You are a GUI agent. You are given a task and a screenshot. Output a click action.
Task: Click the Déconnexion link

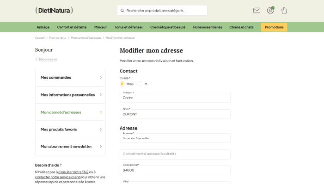(48, 59)
